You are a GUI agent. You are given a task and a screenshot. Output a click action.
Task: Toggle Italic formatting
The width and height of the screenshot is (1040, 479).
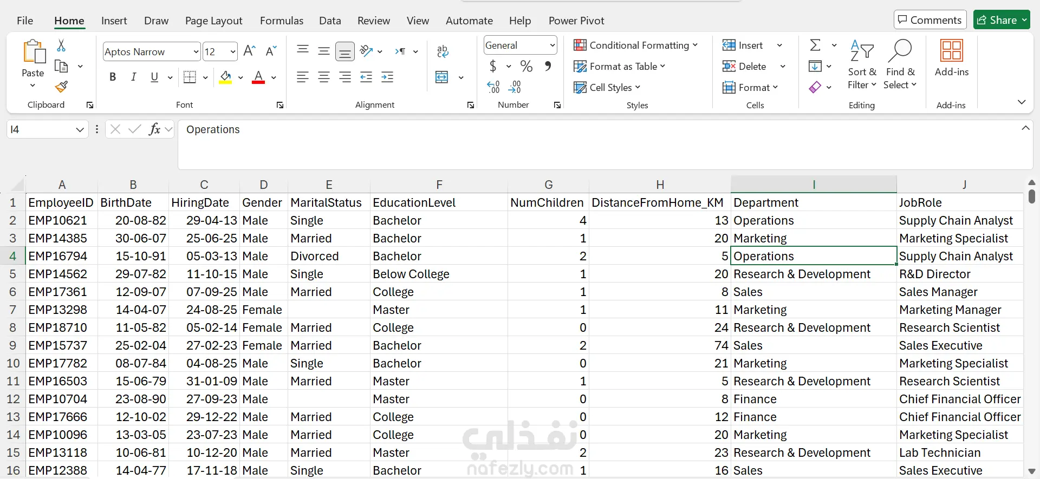133,77
